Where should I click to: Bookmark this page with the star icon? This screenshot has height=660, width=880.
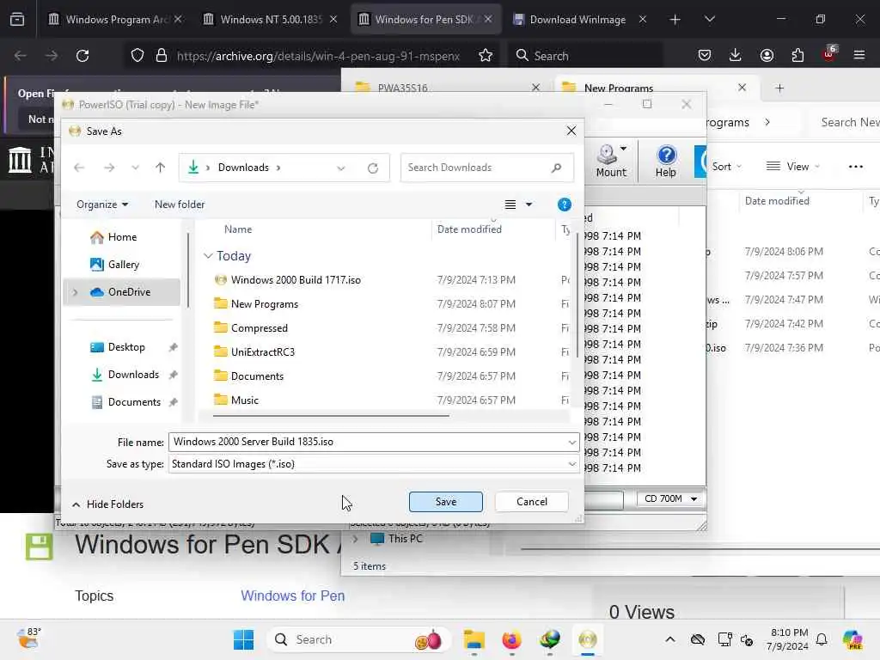[x=486, y=56]
